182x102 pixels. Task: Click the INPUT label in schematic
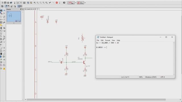tap(50, 62)
